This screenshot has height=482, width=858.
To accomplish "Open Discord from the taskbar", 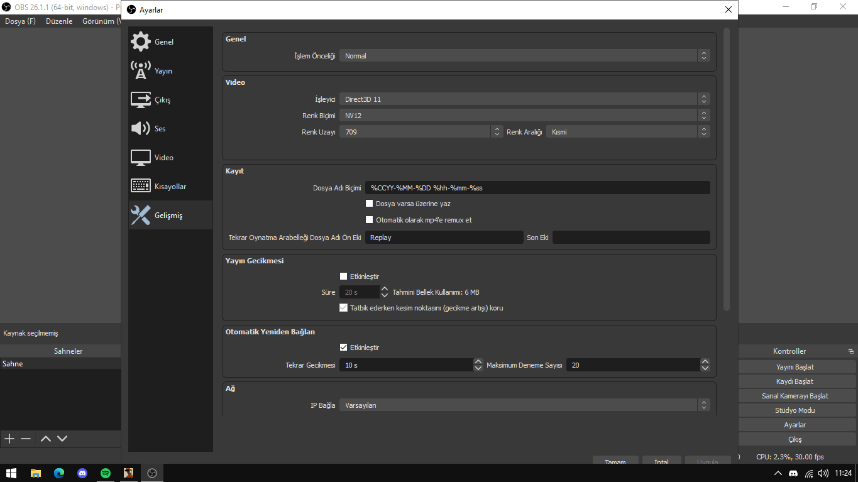I will point(82,473).
